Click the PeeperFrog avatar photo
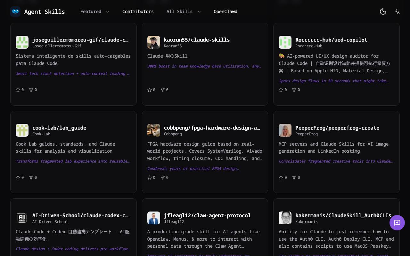410x256 pixels. click(285, 130)
